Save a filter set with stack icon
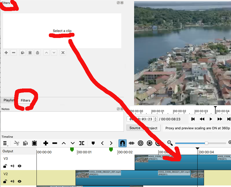The height and width of the screenshot is (187, 231). coord(38,53)
